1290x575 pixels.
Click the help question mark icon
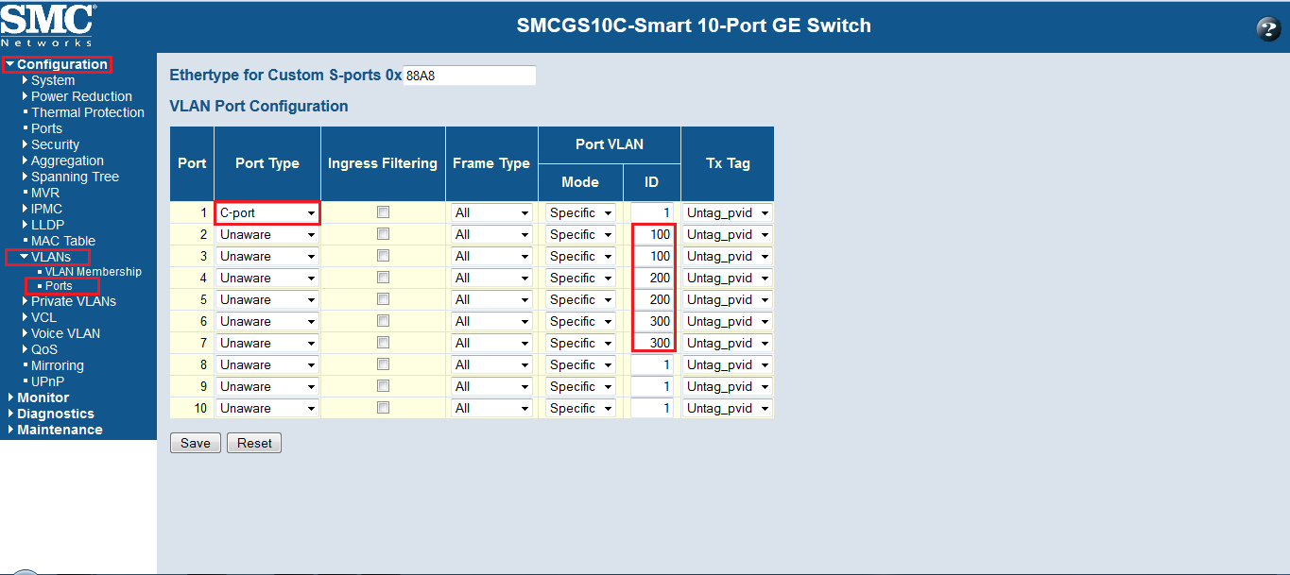tap(1267, 28)
